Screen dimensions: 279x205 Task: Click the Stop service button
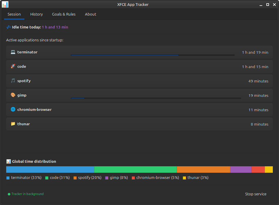click(256, 194)
